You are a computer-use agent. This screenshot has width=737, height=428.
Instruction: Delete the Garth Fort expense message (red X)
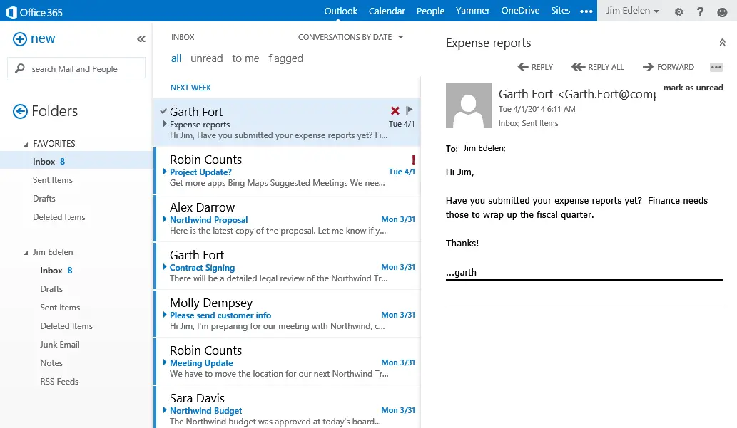395,111
